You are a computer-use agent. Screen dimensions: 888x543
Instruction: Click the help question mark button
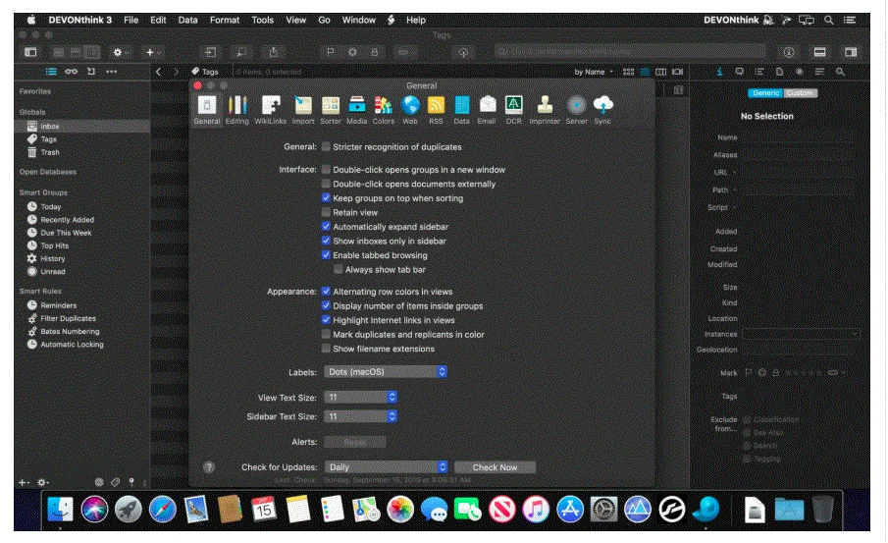coord(209,467)
